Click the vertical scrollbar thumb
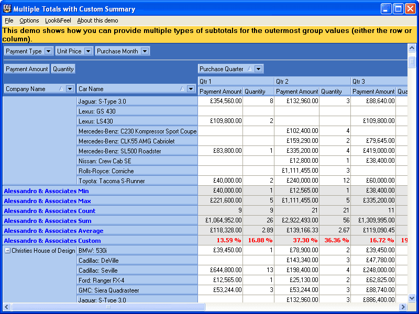The height and width of the screenshot is (314, 419). 412,62
